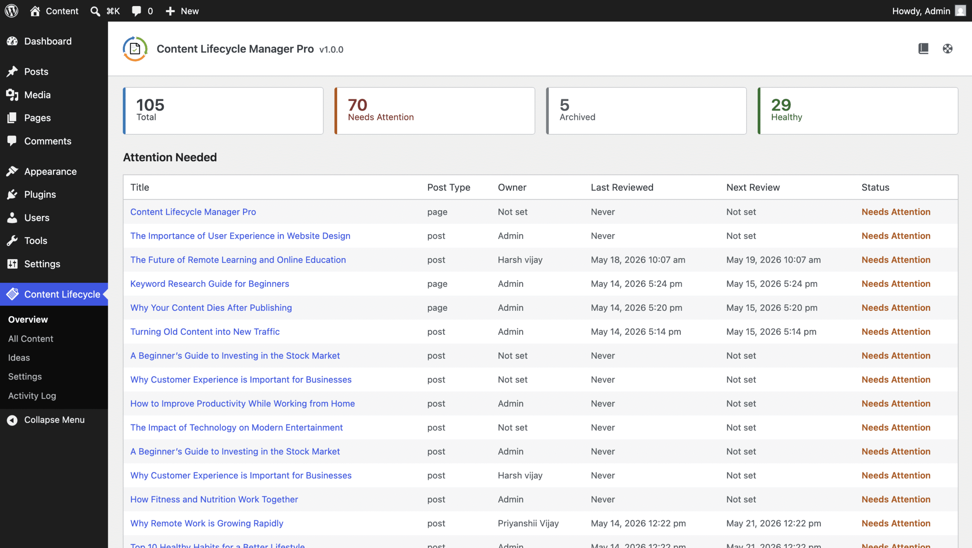Click the Post Type column header
The image size is (972, 548).
(x=449, y=187)
